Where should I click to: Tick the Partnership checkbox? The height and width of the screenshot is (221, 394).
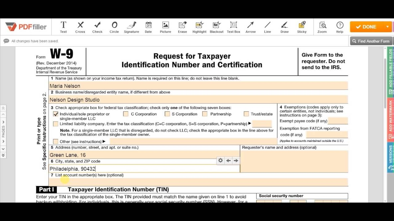point(205,114)
